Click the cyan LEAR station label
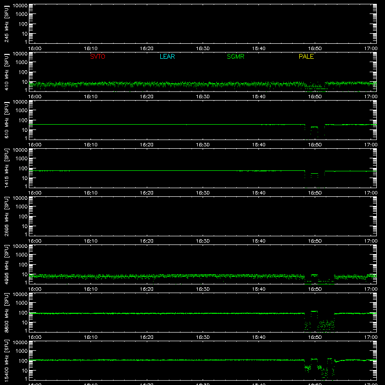 point(167,56)
